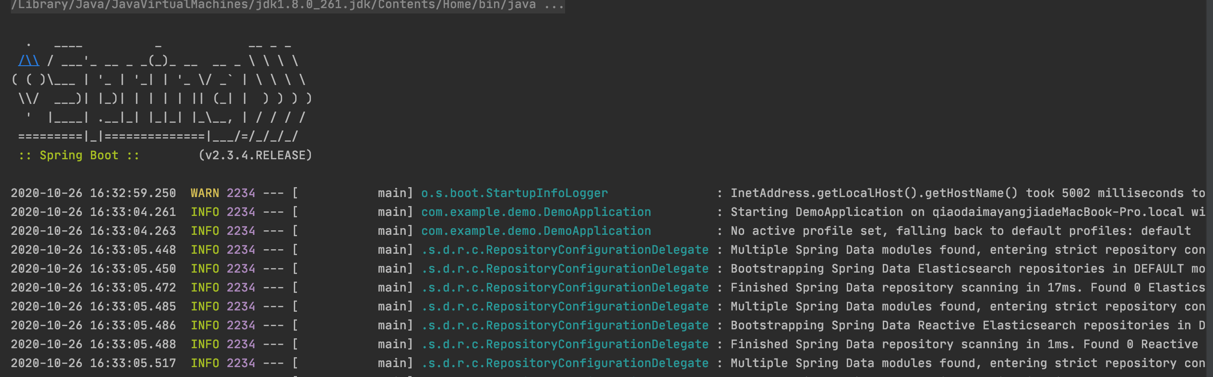The height and width of the screenshot is (377, 1213).
Task: Click RepositoryConfigurationDelegate on the 16:33:05.450 line
Action: click(565, 268)
